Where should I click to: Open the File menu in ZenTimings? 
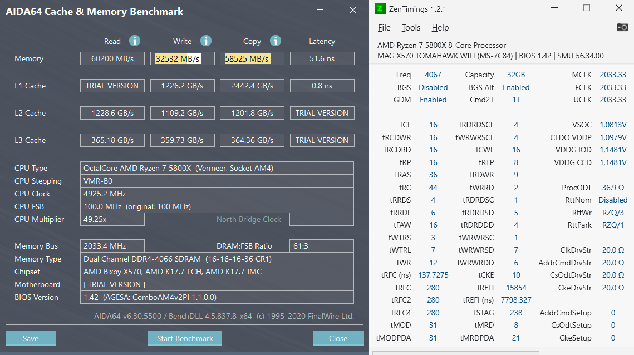pos(384,27)
